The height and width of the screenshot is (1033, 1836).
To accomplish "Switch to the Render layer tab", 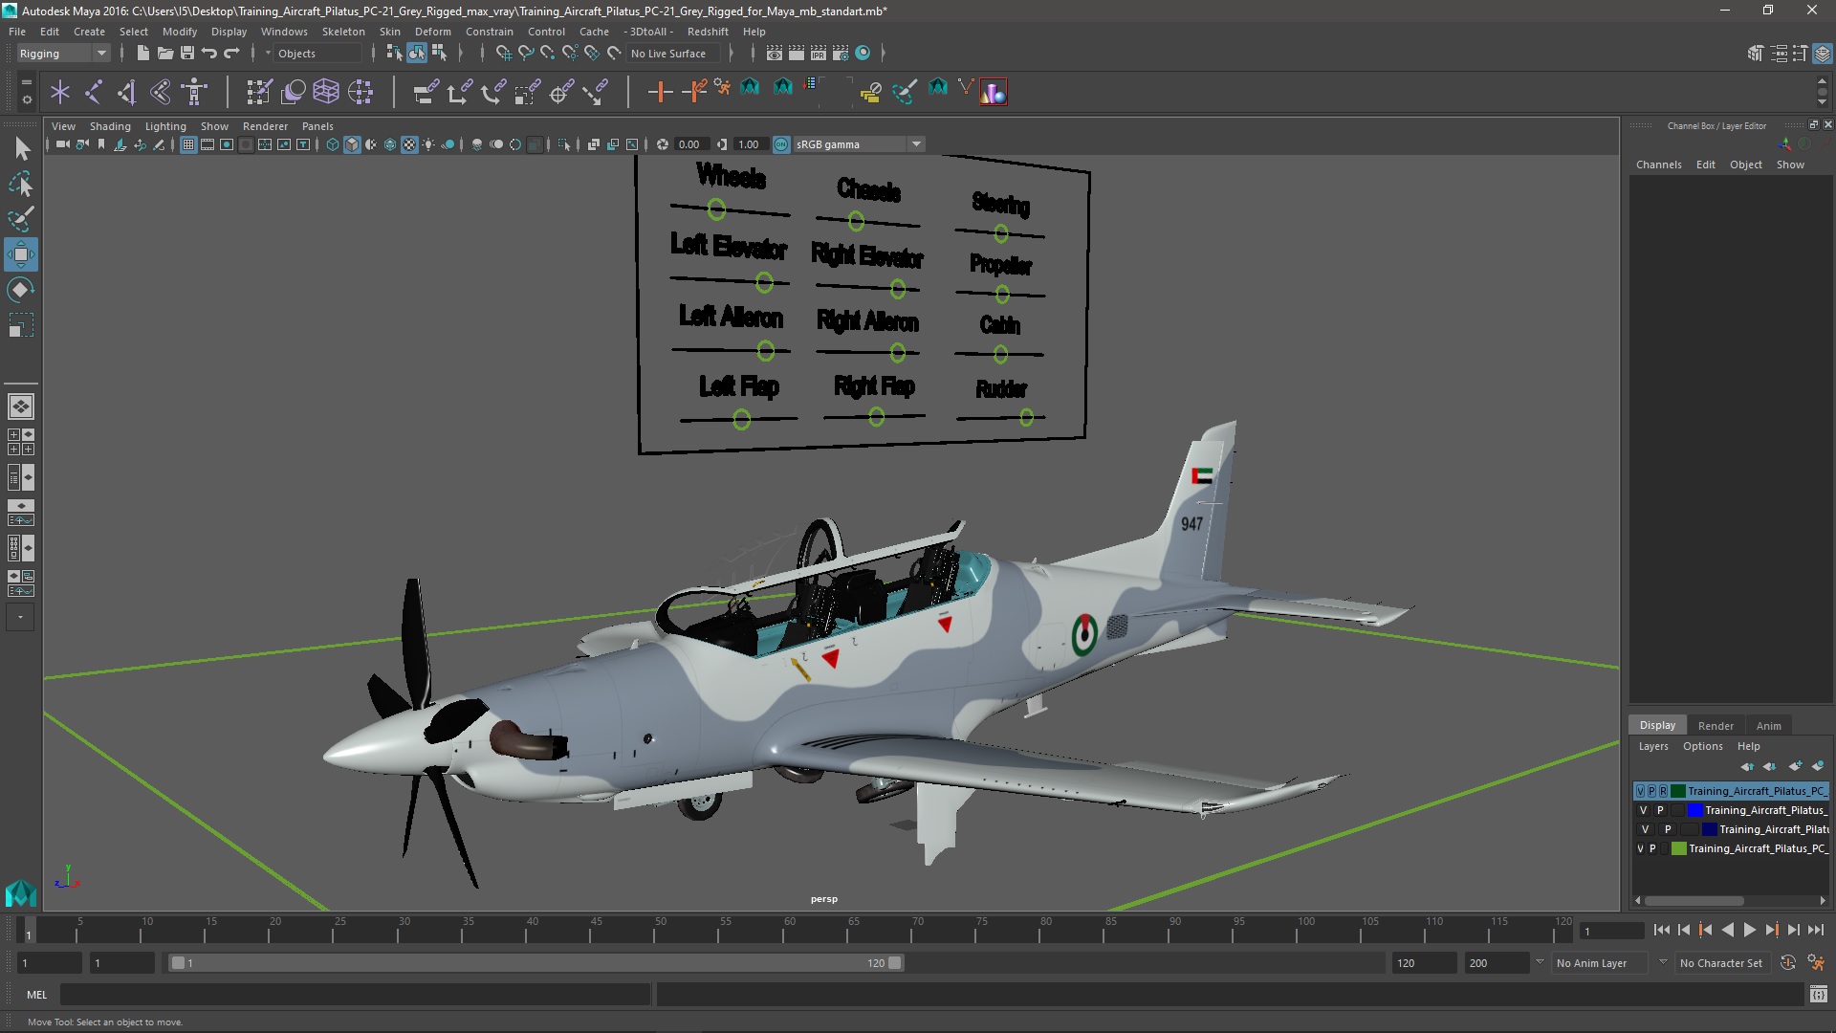I will click(1716, 726).
